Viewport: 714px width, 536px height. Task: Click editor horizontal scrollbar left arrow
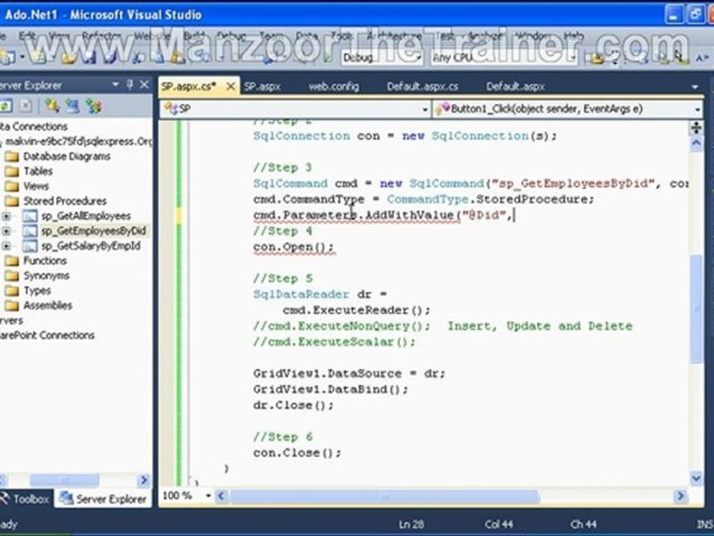pos(222,496)
